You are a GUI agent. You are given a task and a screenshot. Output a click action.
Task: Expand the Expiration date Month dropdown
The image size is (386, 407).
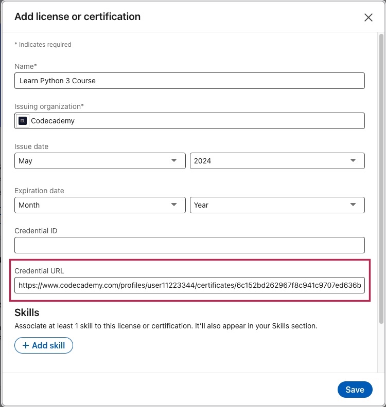pyautogui.click(x=100, y=205)
